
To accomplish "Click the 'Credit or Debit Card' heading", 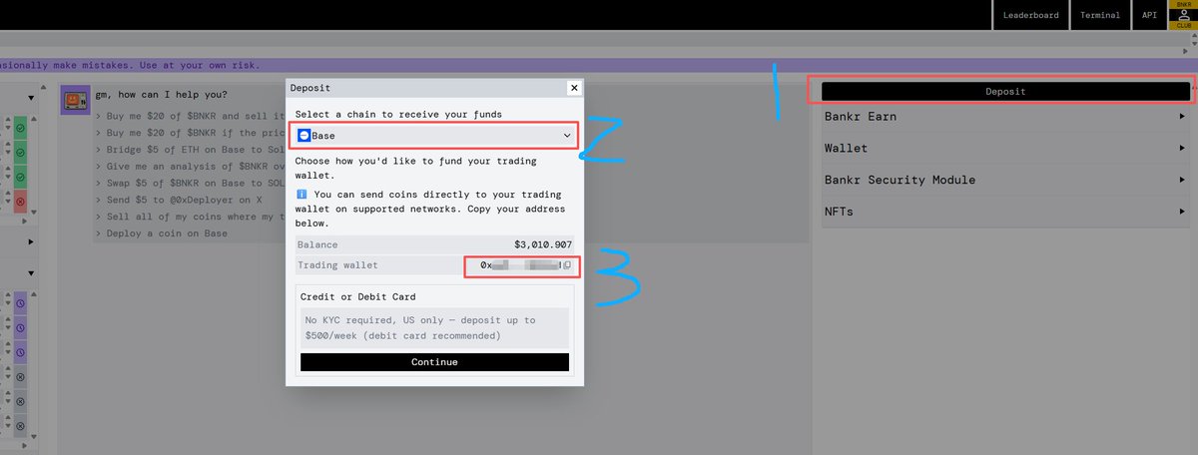I will pos(358,297).
